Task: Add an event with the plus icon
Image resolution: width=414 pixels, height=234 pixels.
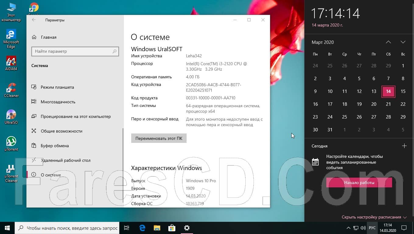Action: coord(404,146)
